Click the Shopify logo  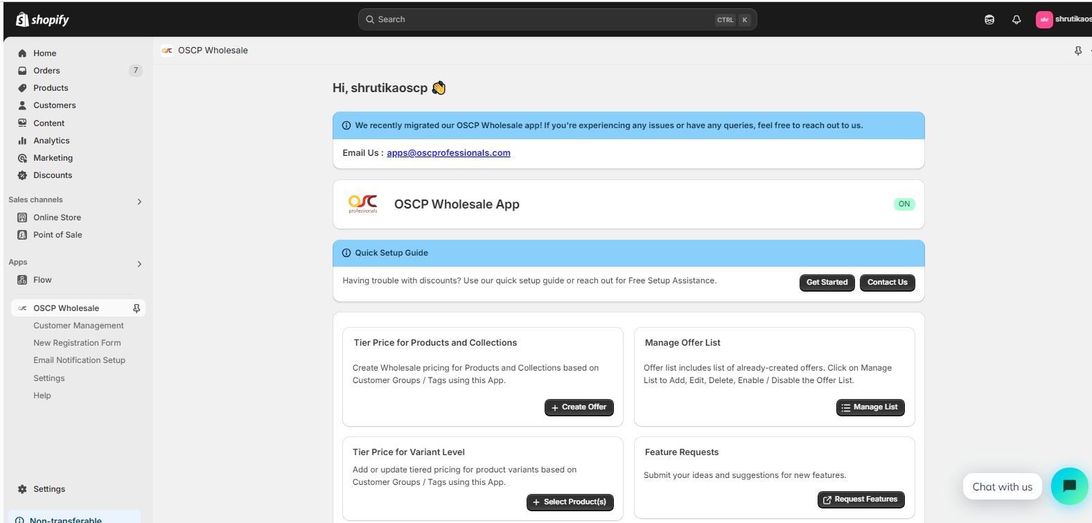click(42, 19)
